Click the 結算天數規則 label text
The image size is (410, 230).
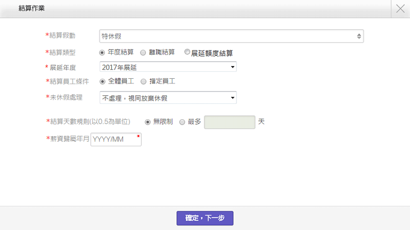click(89, 121)
